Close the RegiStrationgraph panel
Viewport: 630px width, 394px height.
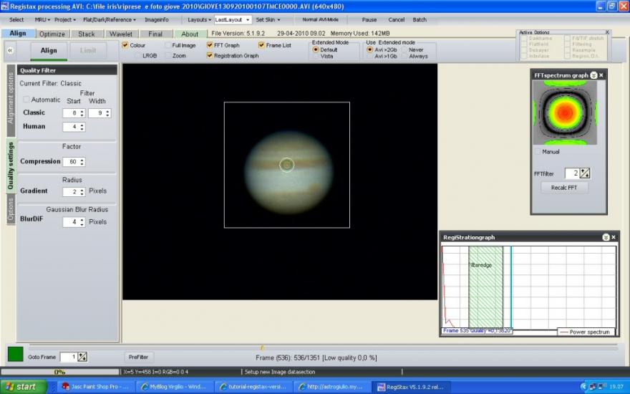(x=614, y=237)
